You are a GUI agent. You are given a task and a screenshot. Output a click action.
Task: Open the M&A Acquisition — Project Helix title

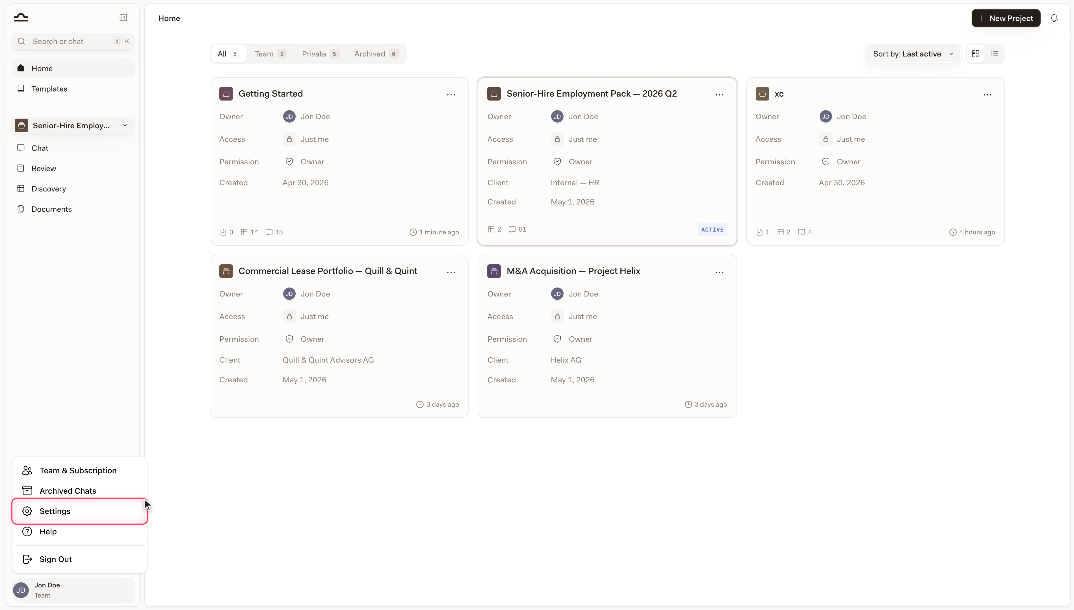coord(573,271)
